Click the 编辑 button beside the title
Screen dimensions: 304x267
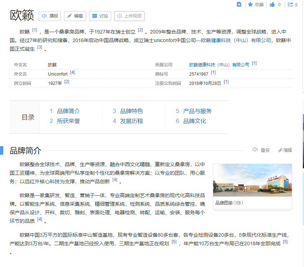coord(75,16)
